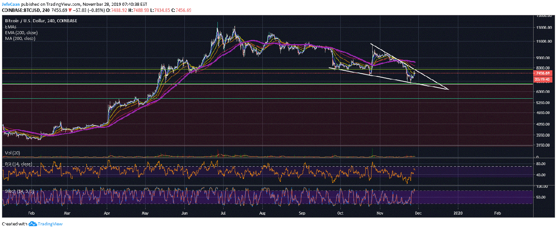557x230 pixels.
Task: Click the Stoch (14, 3, 3) indicator label
Action: click(x=20, y=190)
